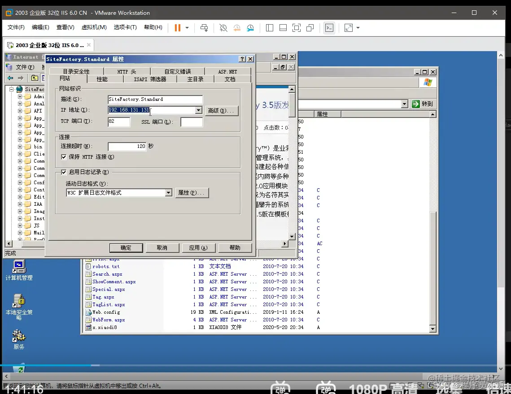511x394 pixels.
Task: Switch to the 主目录 tab
Action: click(x=195, y=79)
